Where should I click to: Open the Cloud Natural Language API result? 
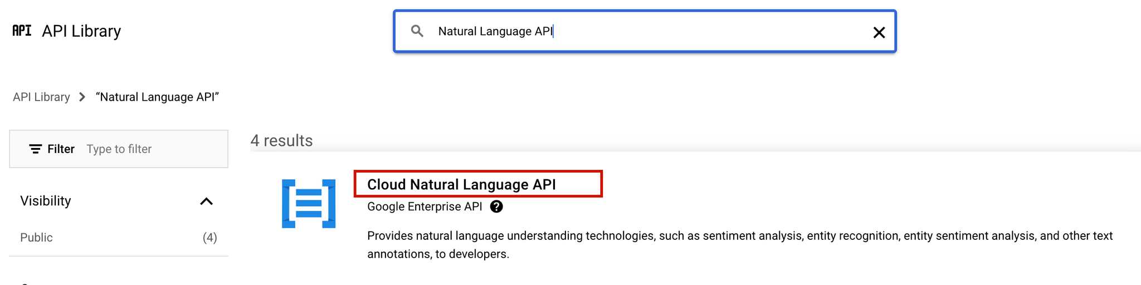click(461, 184)
